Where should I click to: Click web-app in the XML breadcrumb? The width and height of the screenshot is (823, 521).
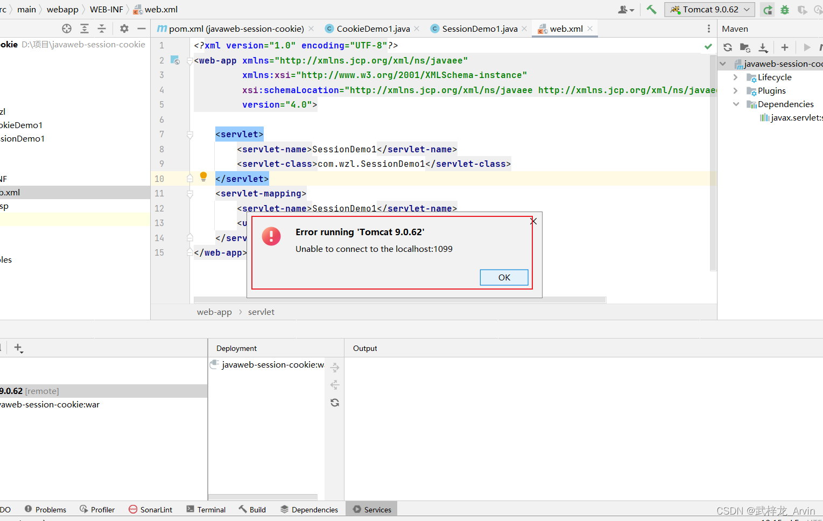[x=214, y=312]
